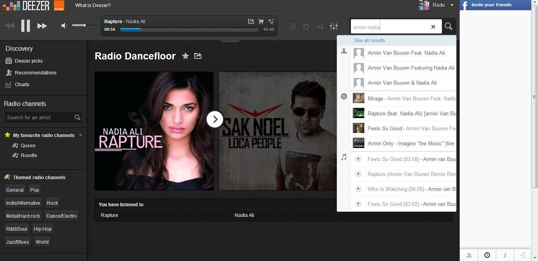
Task: Adjust the volume slider
Action: [84, 26]
